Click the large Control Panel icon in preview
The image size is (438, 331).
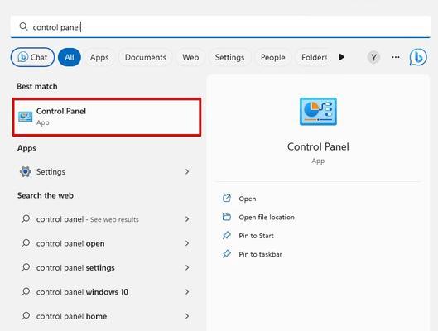[318, 112]
